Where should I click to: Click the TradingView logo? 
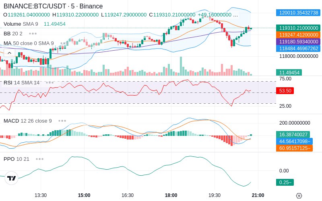(12, 178)
